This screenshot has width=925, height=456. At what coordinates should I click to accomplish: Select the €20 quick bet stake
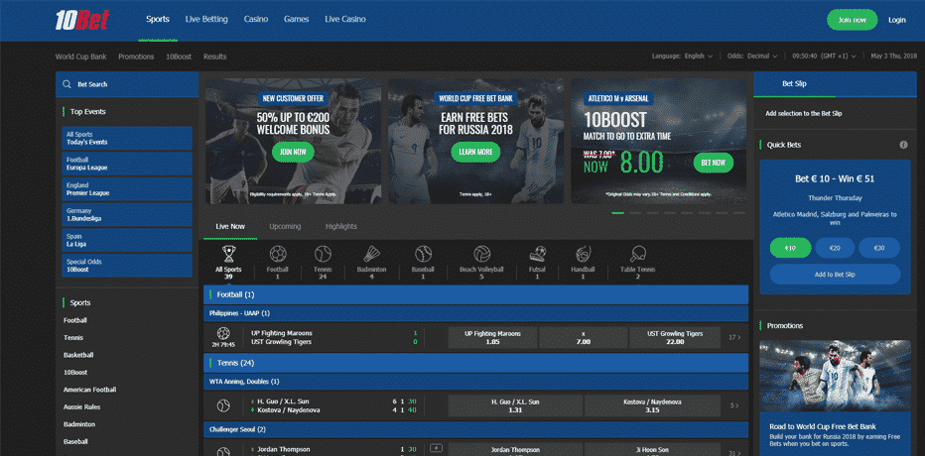(835, 248)
